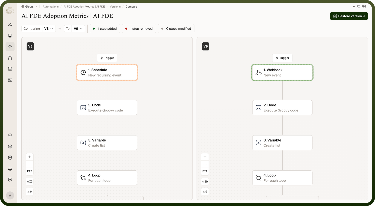Viewport: 375px width, 206px height.
Task: Open the settings gear in sidebar
Action: 10,158
